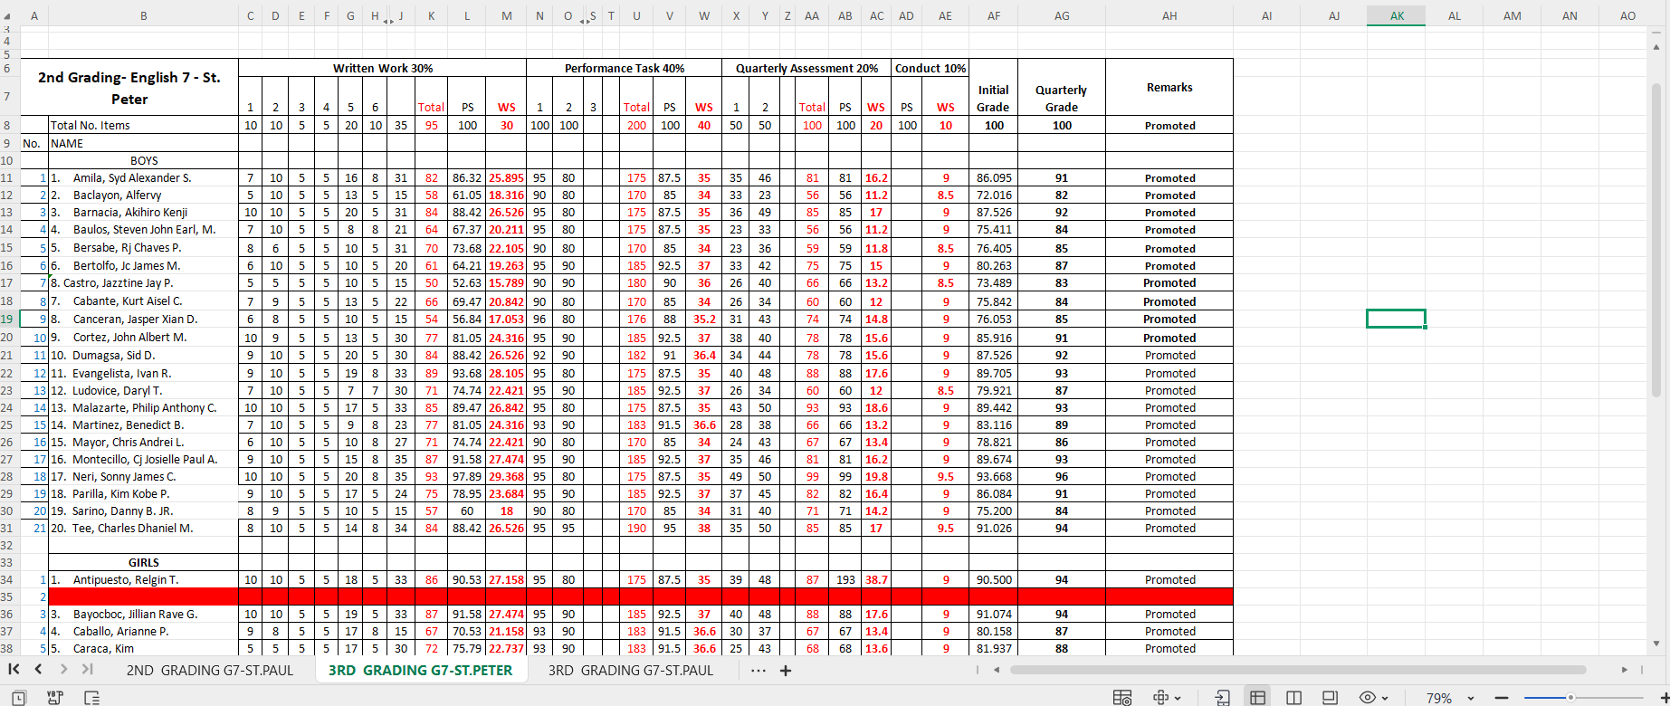Click the zoom out minus icon
Screen dimensions: 1670x706
(x=1502, y=698)
